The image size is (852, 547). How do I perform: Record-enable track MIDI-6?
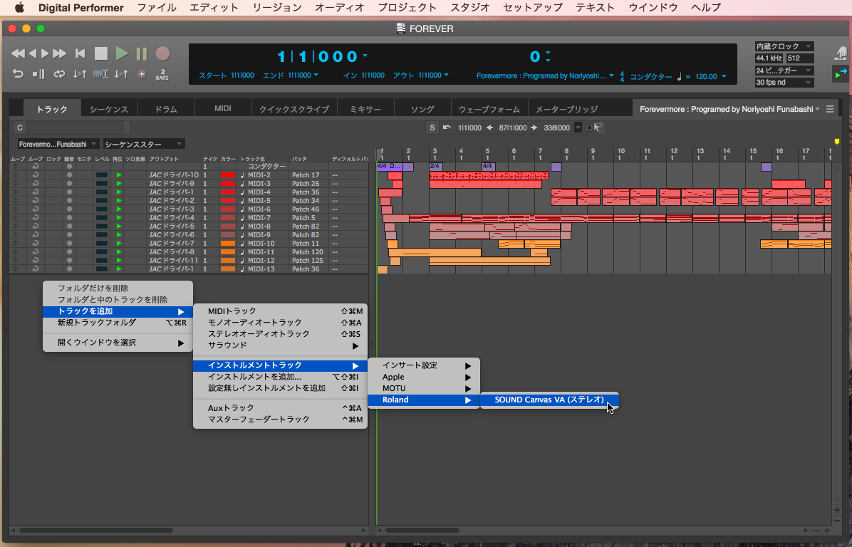(x=69, y=209)
